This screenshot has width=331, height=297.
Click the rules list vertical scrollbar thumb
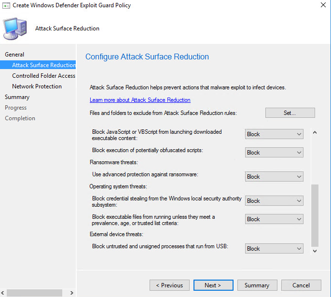tap(315, 215)
